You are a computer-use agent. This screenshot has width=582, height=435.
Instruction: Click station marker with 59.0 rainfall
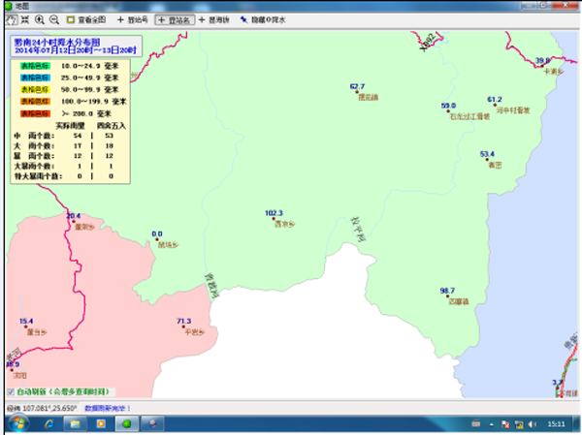click(x=448, y=110)
